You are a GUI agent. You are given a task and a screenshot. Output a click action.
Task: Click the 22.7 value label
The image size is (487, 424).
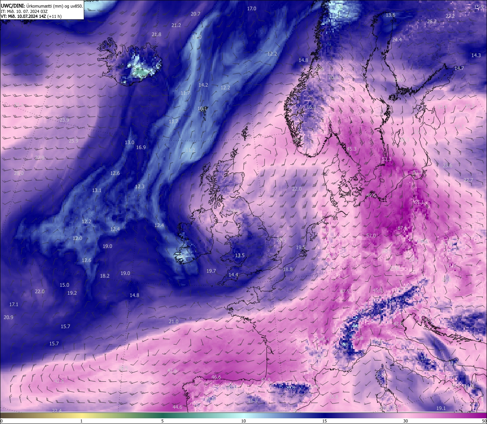pyautogui.click(x=468, y=180)
